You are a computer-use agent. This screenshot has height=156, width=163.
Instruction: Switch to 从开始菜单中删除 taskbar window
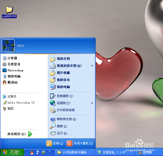pos(75,152)
